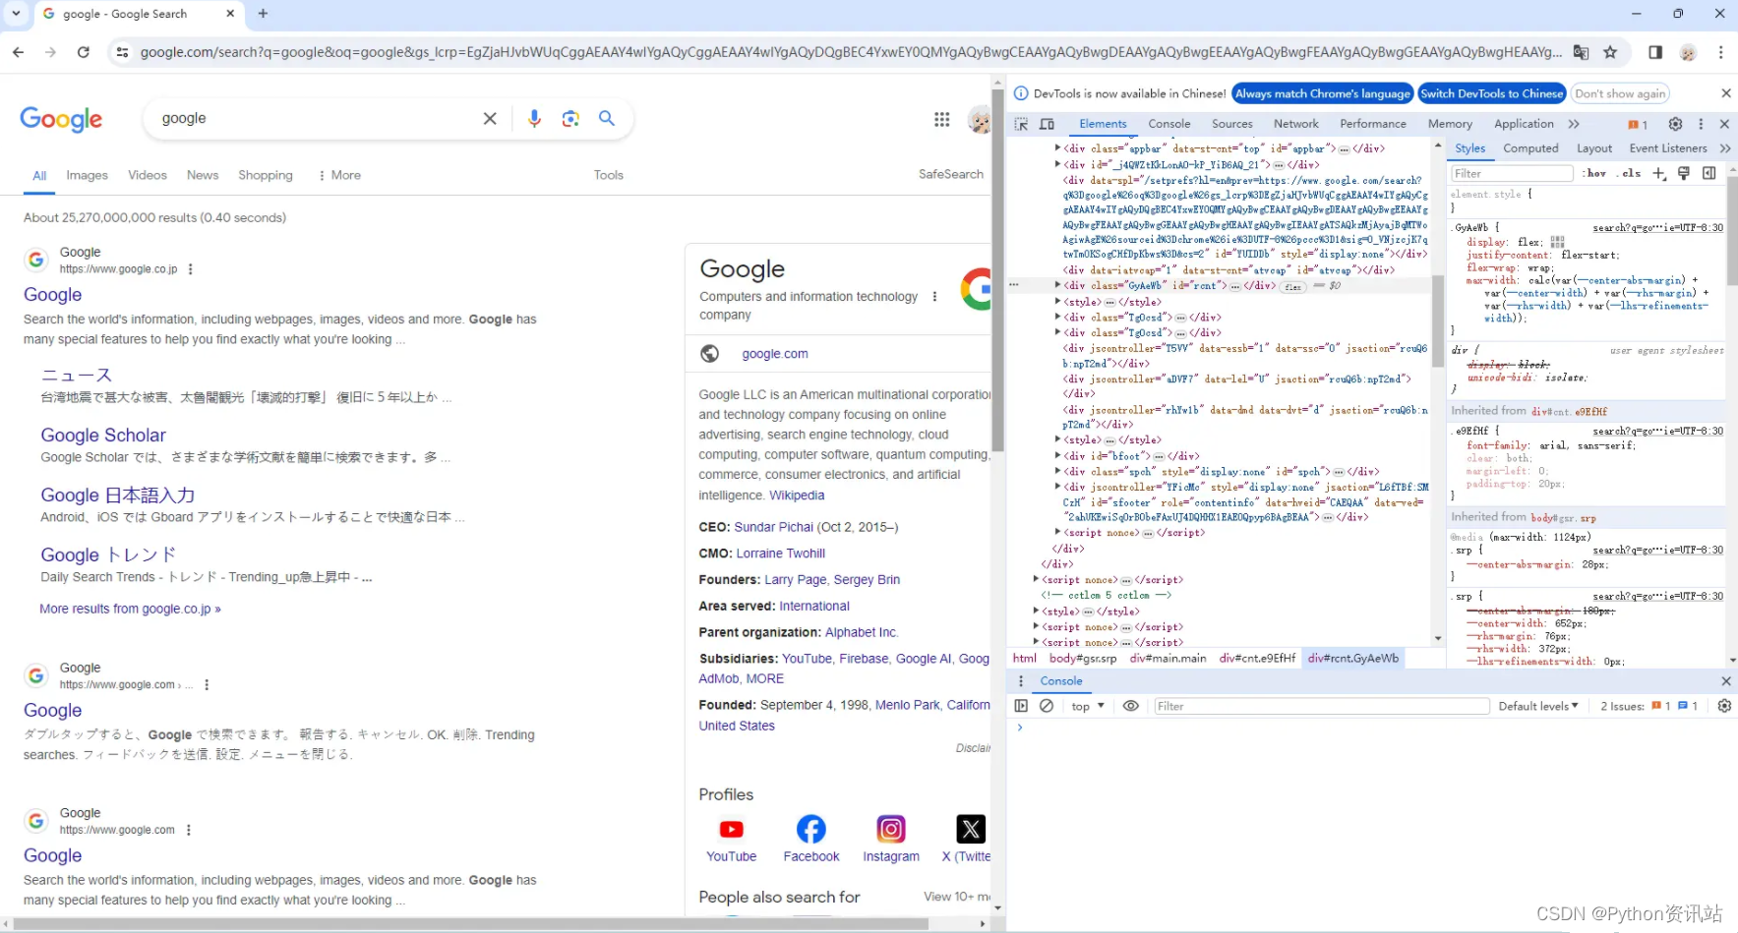Image resolution: width=1738 pixels, height=933 pixels.
Task: Click the horizontal page scrollbar
Action: [x=471, y=924]
